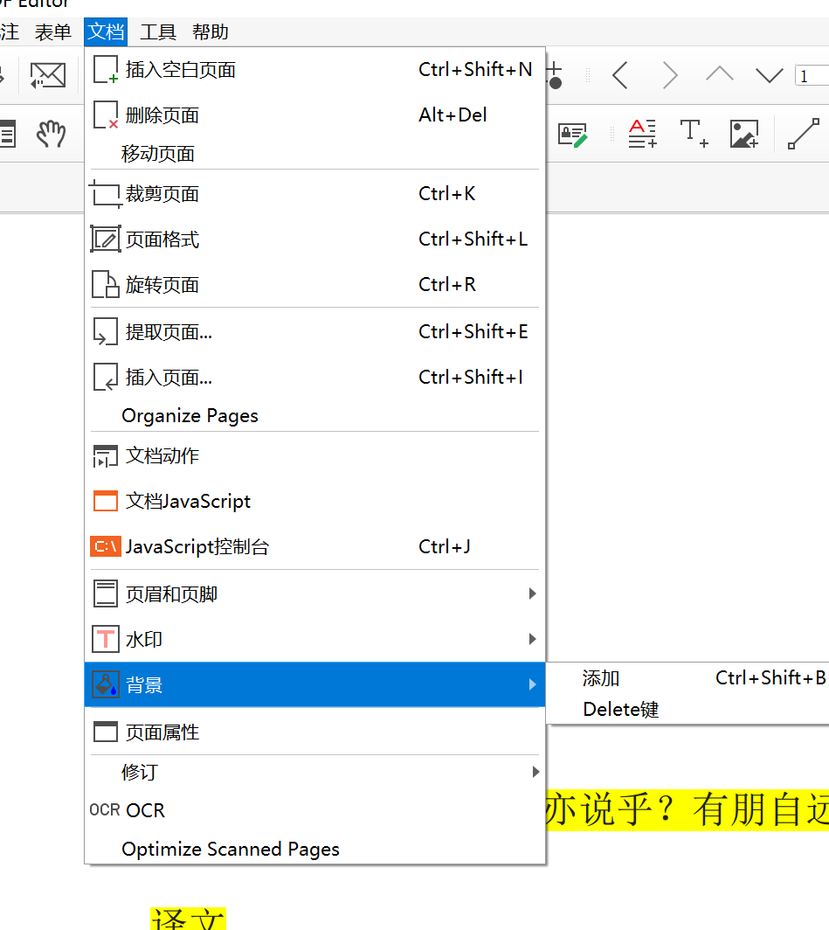This screenshot has width=829, height=930.
Task: Click the delete page icon
Action: click(x=106, y=115)
